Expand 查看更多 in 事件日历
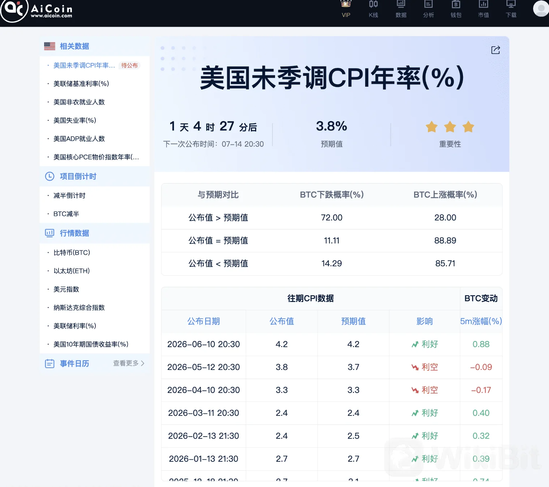 pos(129,363)
